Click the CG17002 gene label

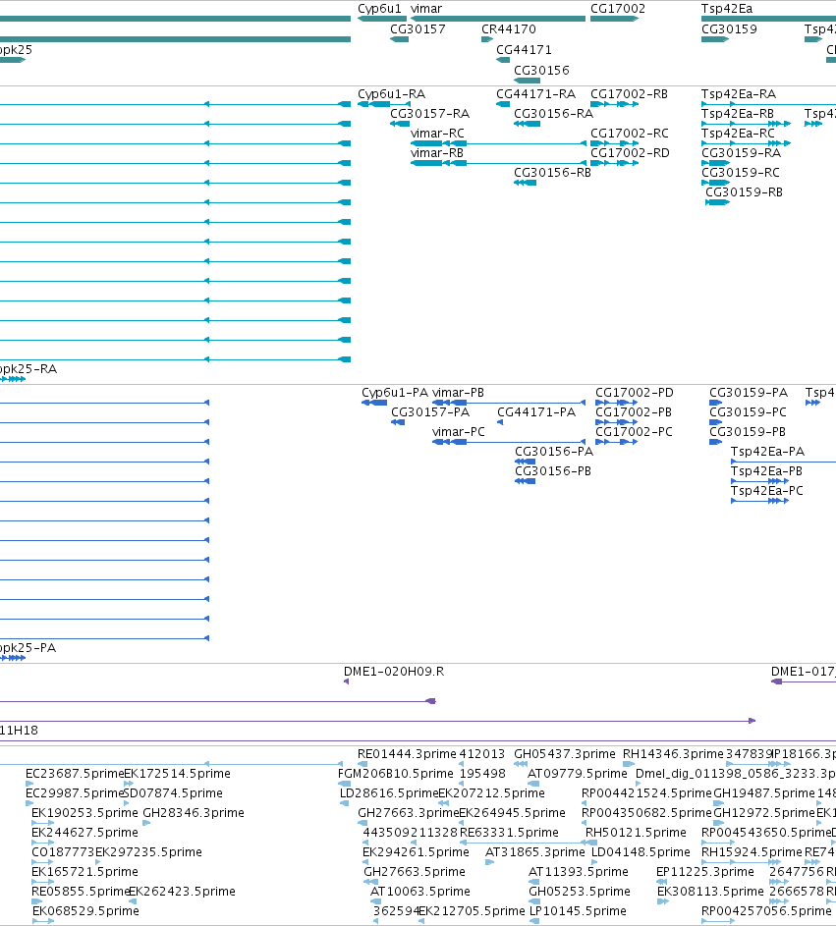618,9
